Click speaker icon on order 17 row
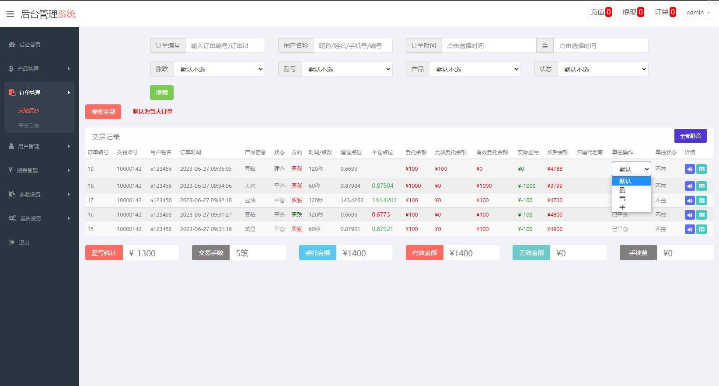This screenshot has width=719, height=386. 690,200
